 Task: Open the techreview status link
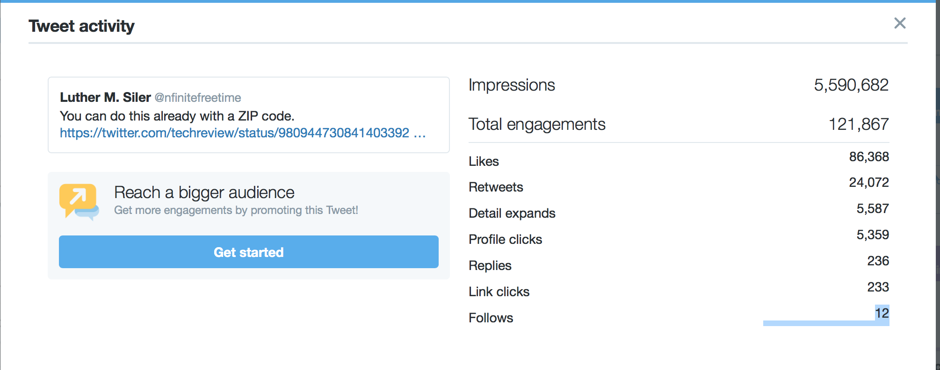pyautogui.click(x=242, y=133)
